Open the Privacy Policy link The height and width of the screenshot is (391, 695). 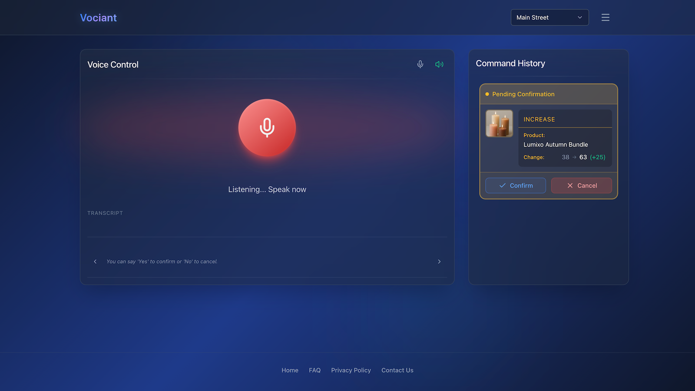click(x=351, y=370)
